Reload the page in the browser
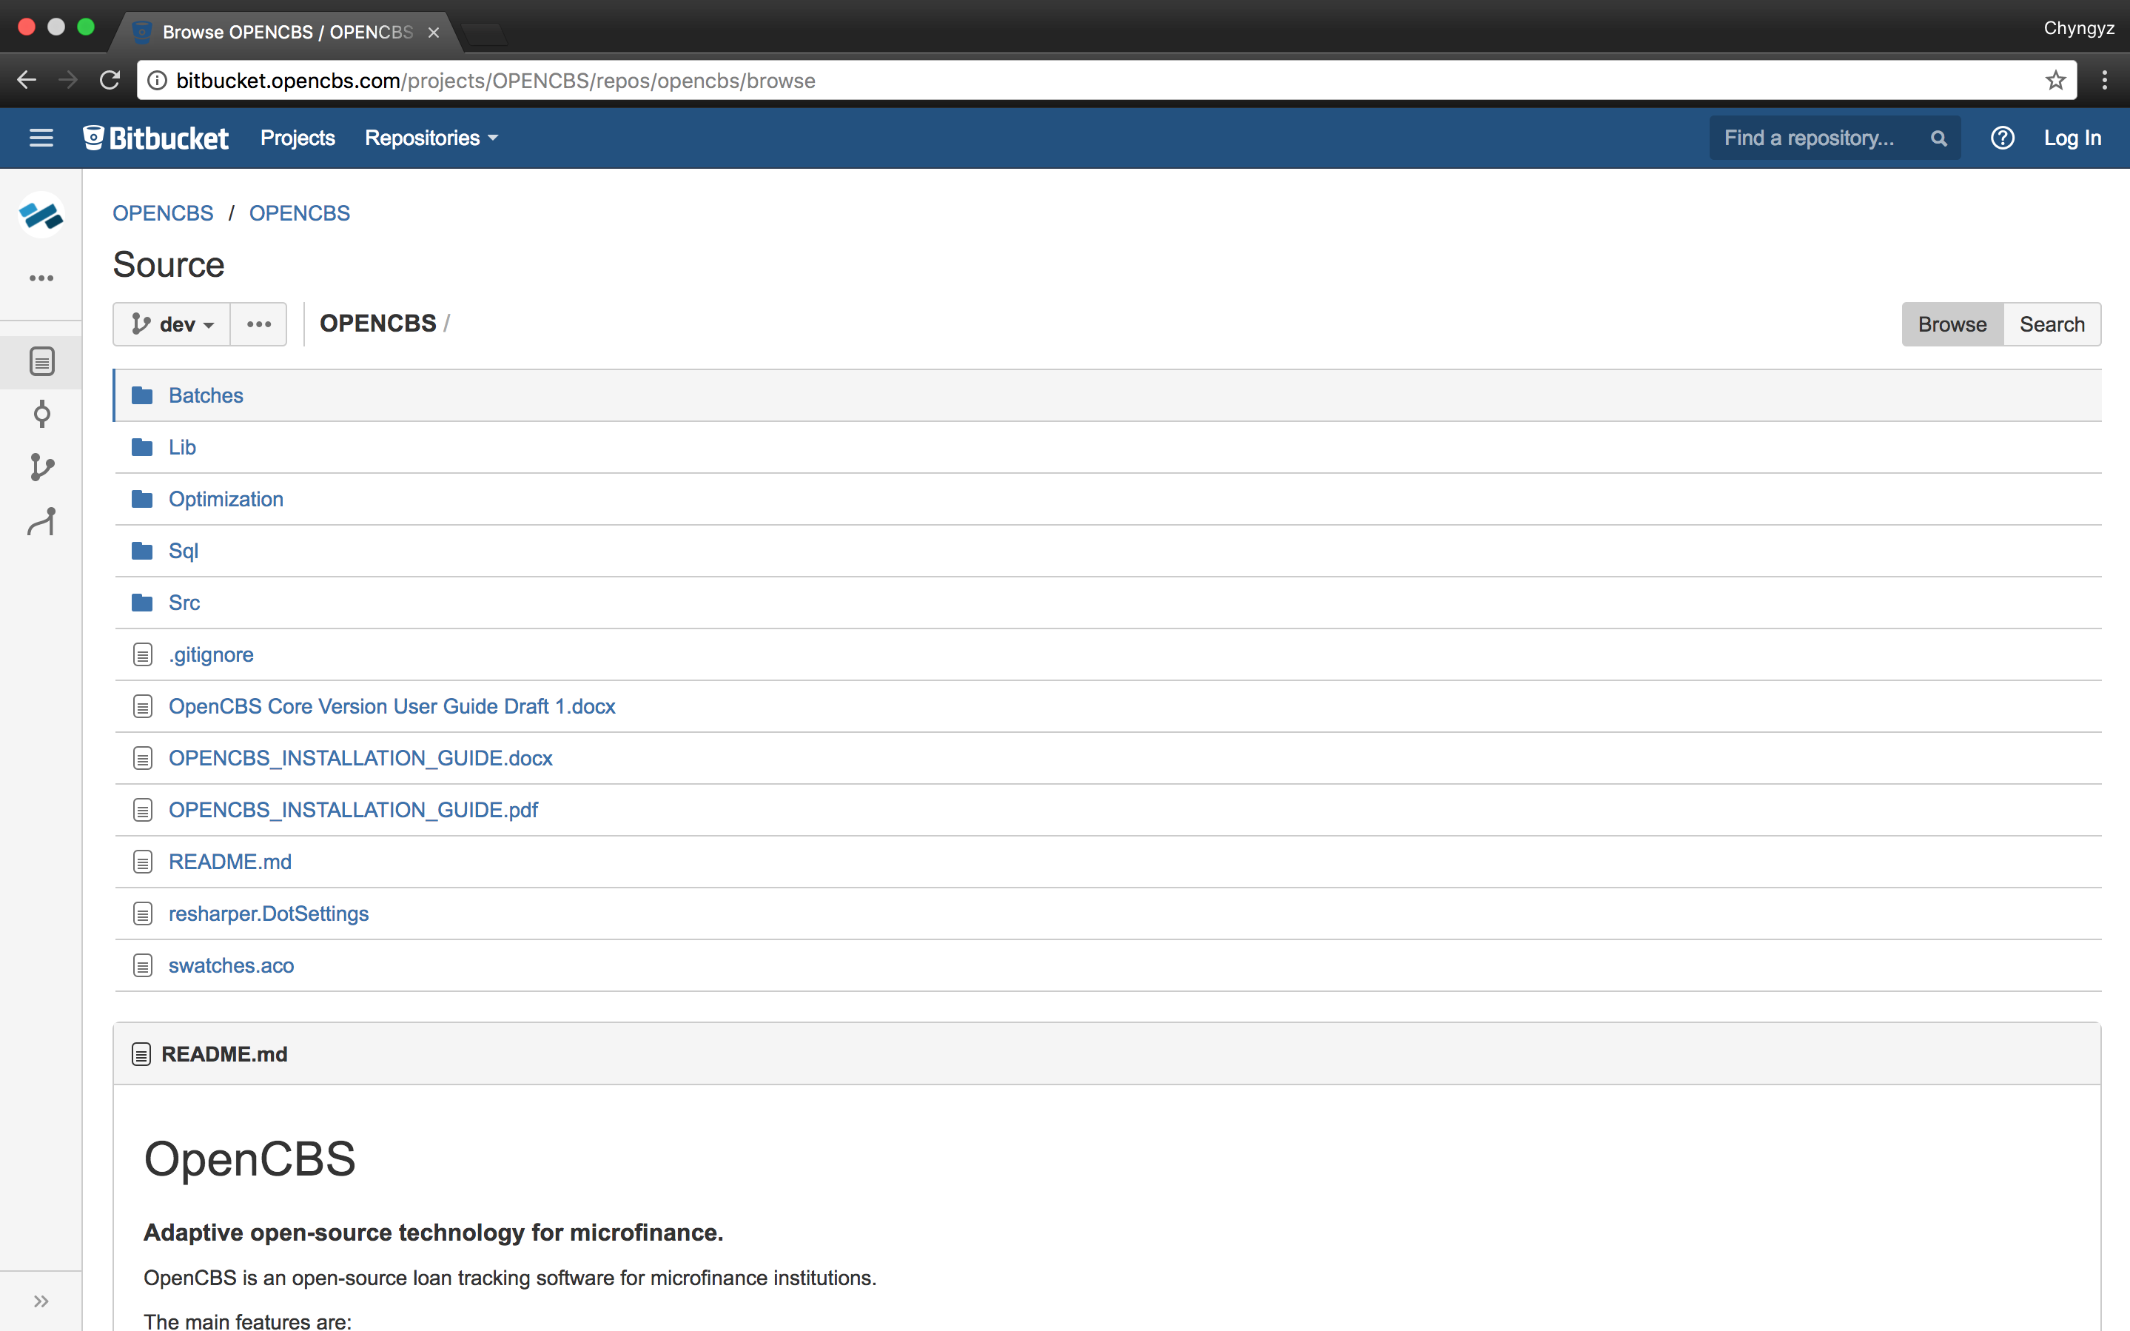 tap(110, 81)
